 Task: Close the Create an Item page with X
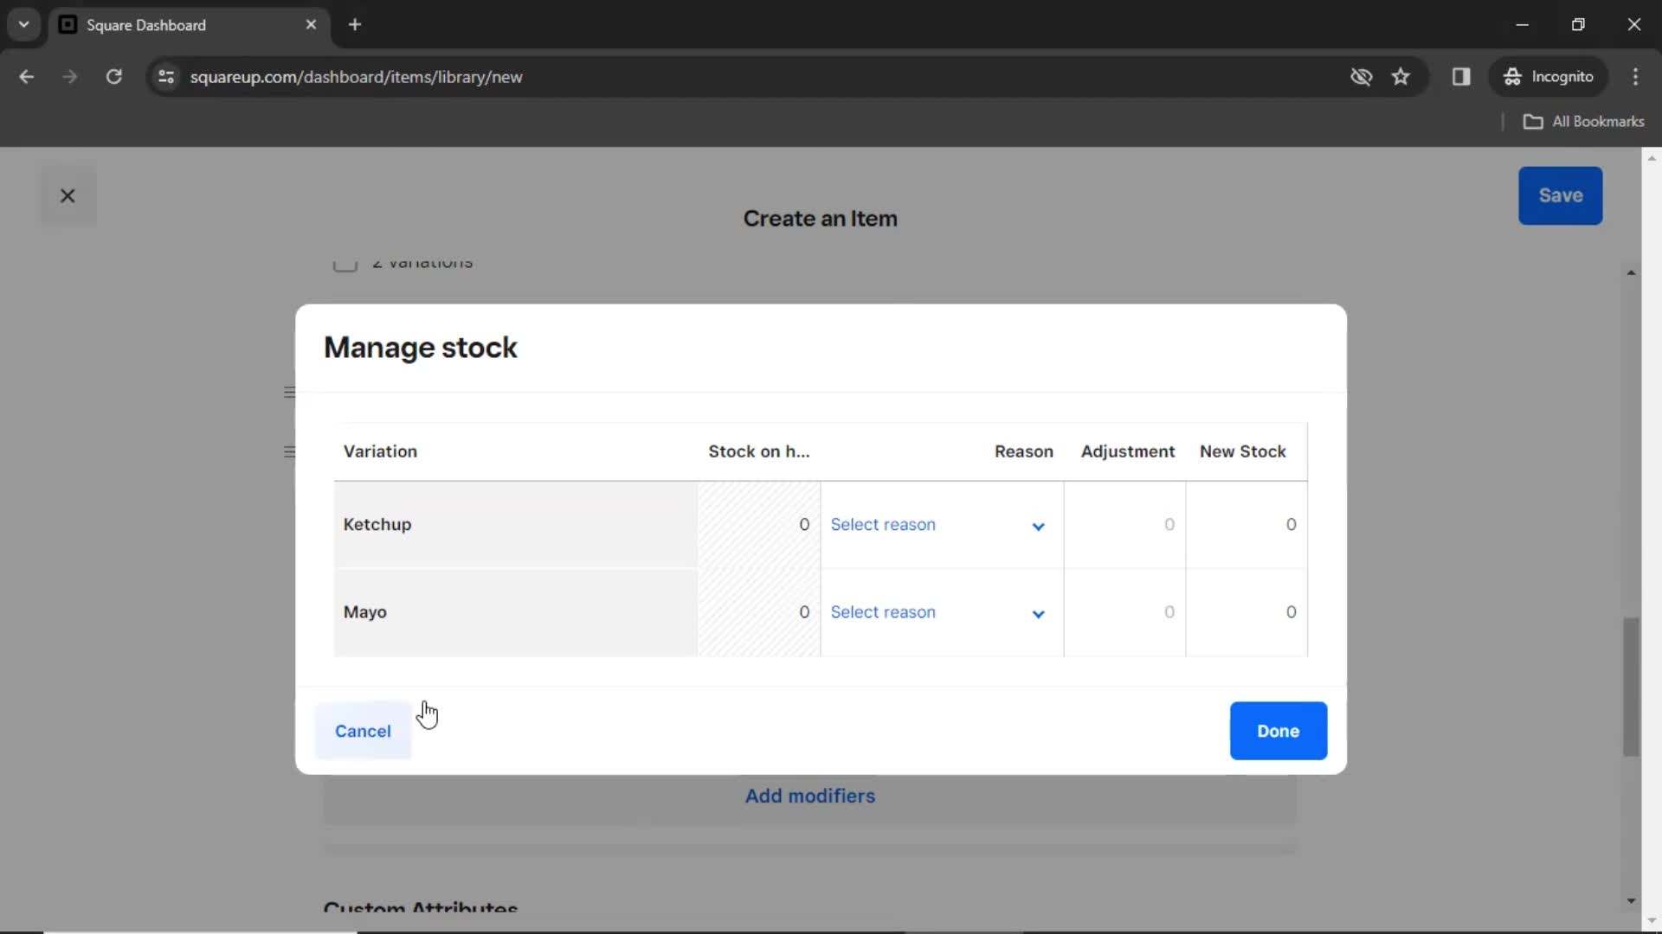pyautogui.click(x=68, y=196)
